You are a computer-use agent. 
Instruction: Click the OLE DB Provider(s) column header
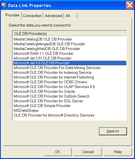pyautogui.click(x=69, y=34)
